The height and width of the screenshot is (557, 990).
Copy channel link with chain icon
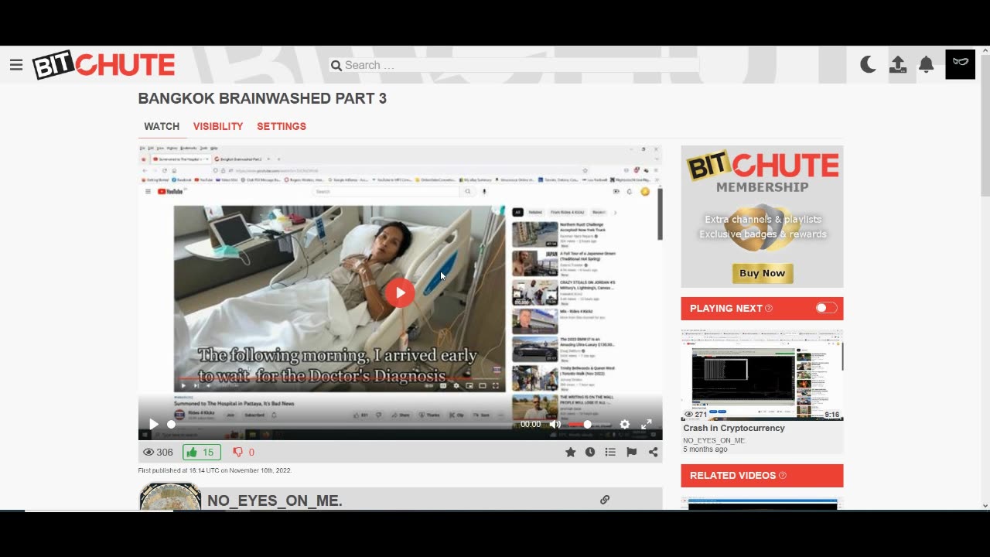(x=605, y=500)
